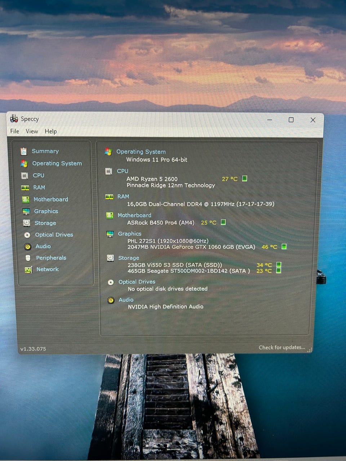This screenshot has height=461, width=346.
Task: Click the PHL 272S1 monitor line
Action: pos(168,241)
